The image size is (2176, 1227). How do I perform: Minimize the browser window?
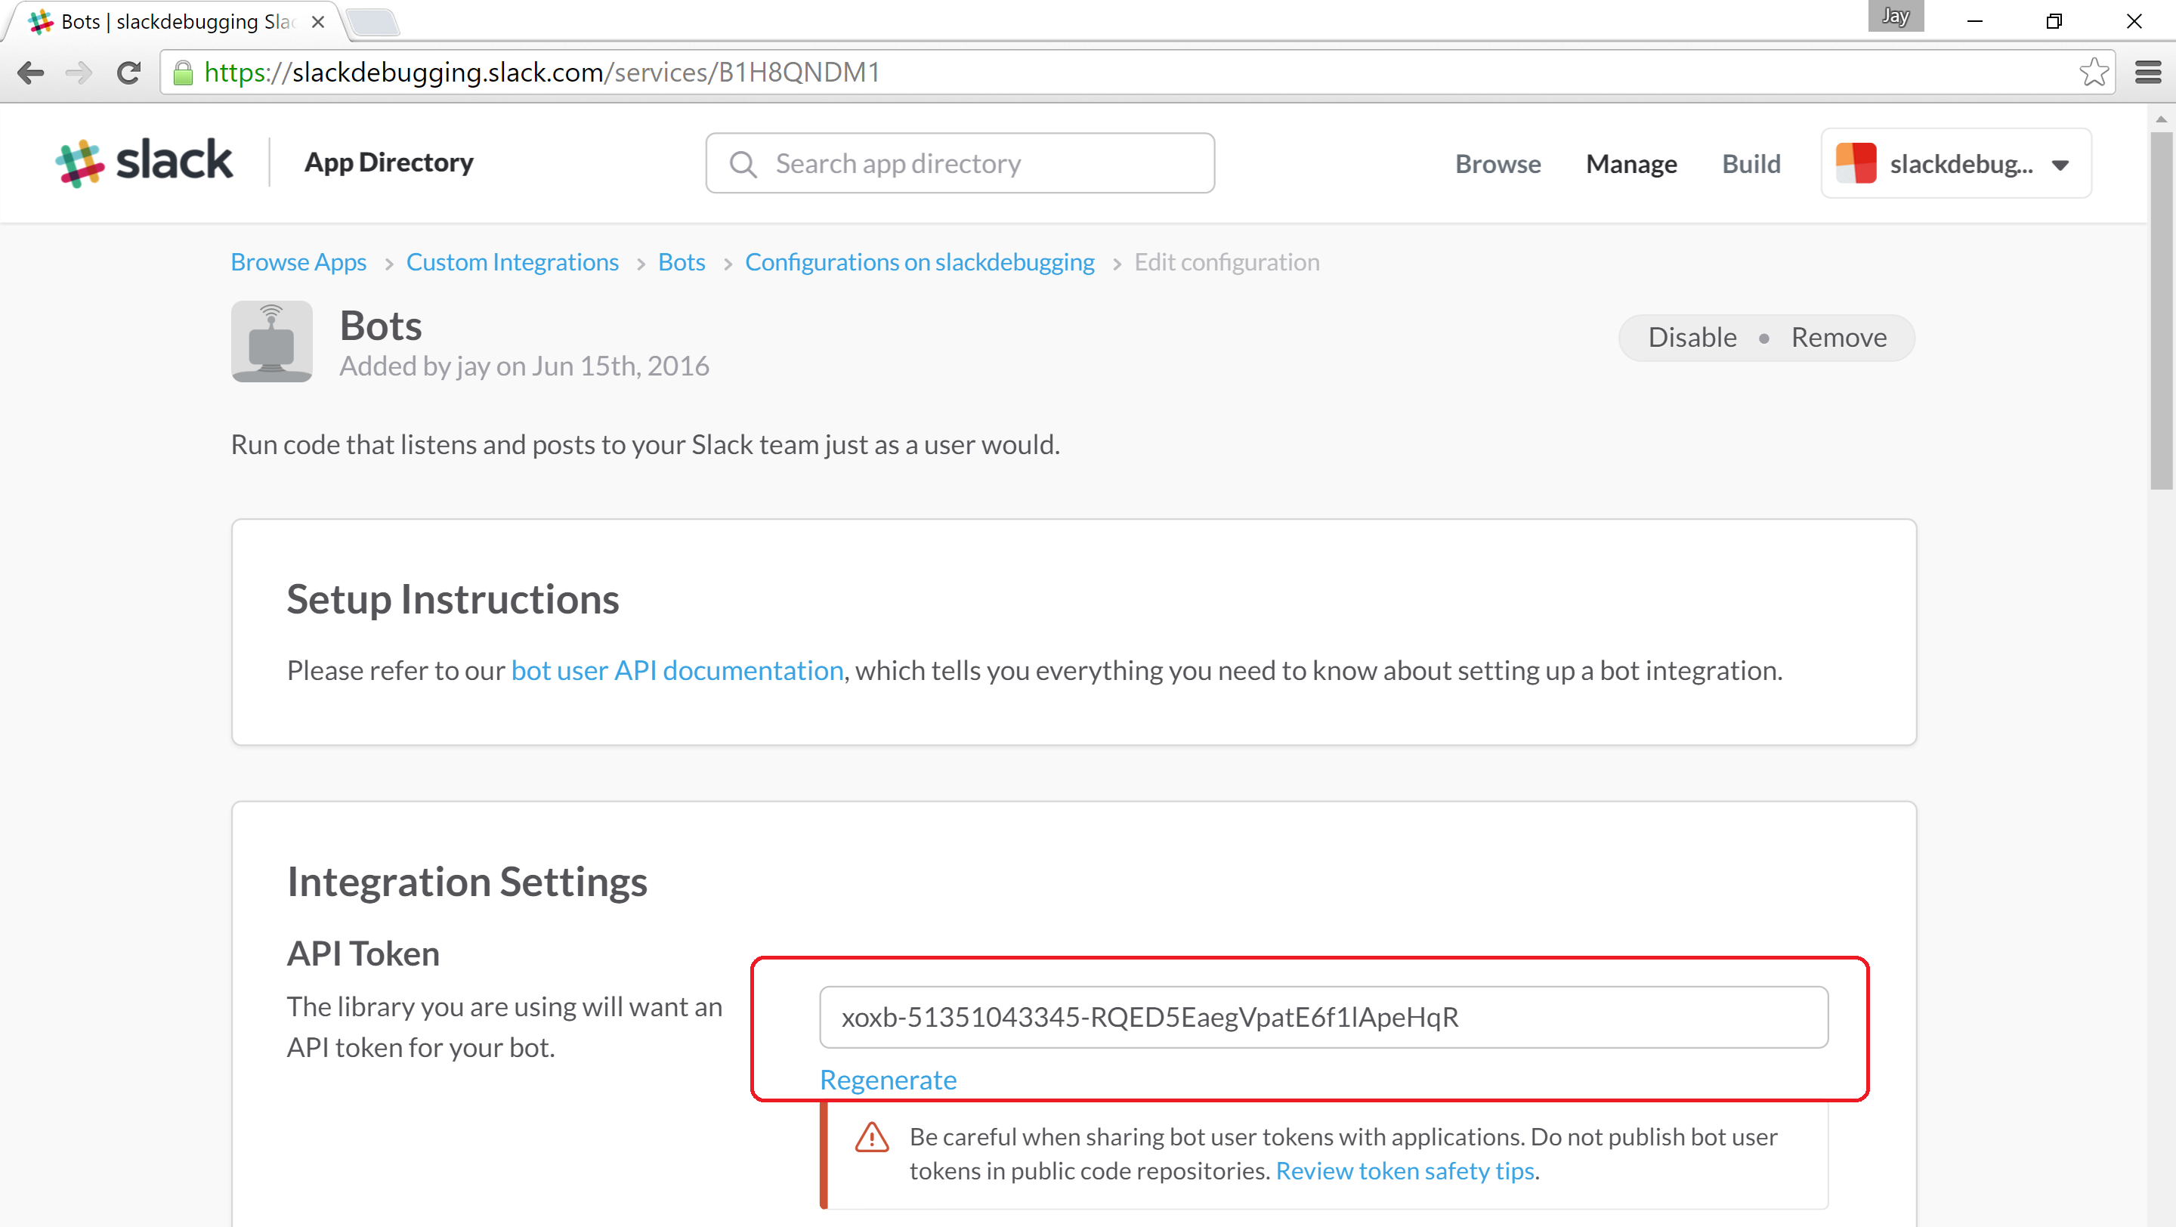tap(1975, 21)
